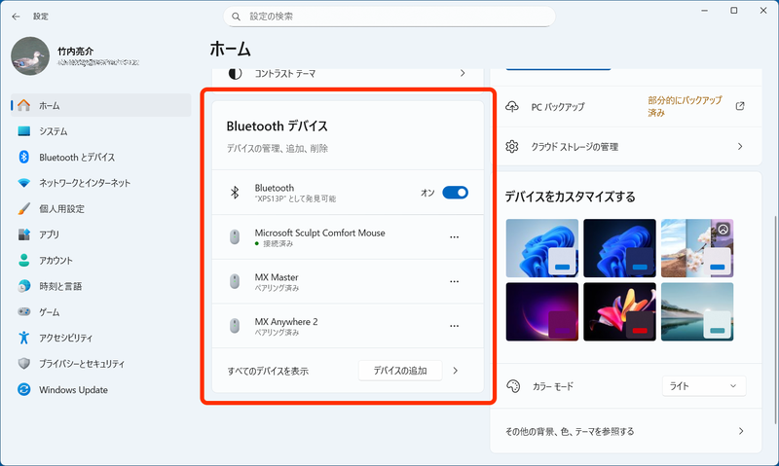This screenshot has height=466, width=779.
Task: Open more options for MX Anywhere 2
Action: 454,326
